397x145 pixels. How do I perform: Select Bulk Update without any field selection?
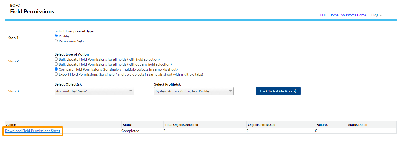point(56,64)
